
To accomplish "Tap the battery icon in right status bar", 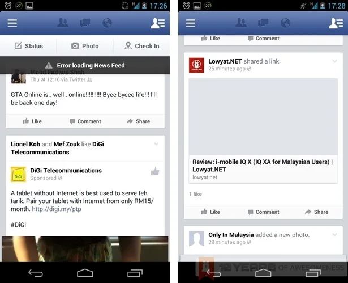I will coord(323,6).
